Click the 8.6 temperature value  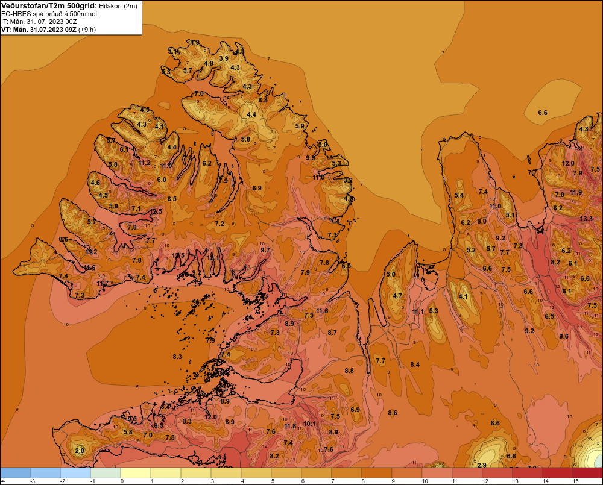[x=393, y=413]
